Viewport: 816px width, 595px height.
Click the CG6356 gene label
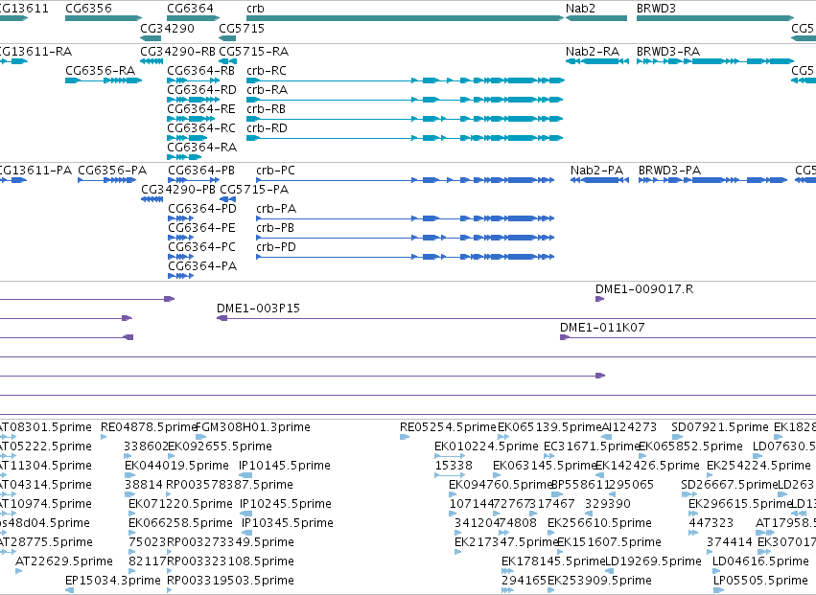click(x=88, y=9)
